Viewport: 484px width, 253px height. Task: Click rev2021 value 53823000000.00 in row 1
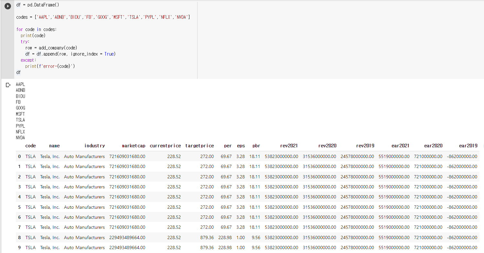281,166
